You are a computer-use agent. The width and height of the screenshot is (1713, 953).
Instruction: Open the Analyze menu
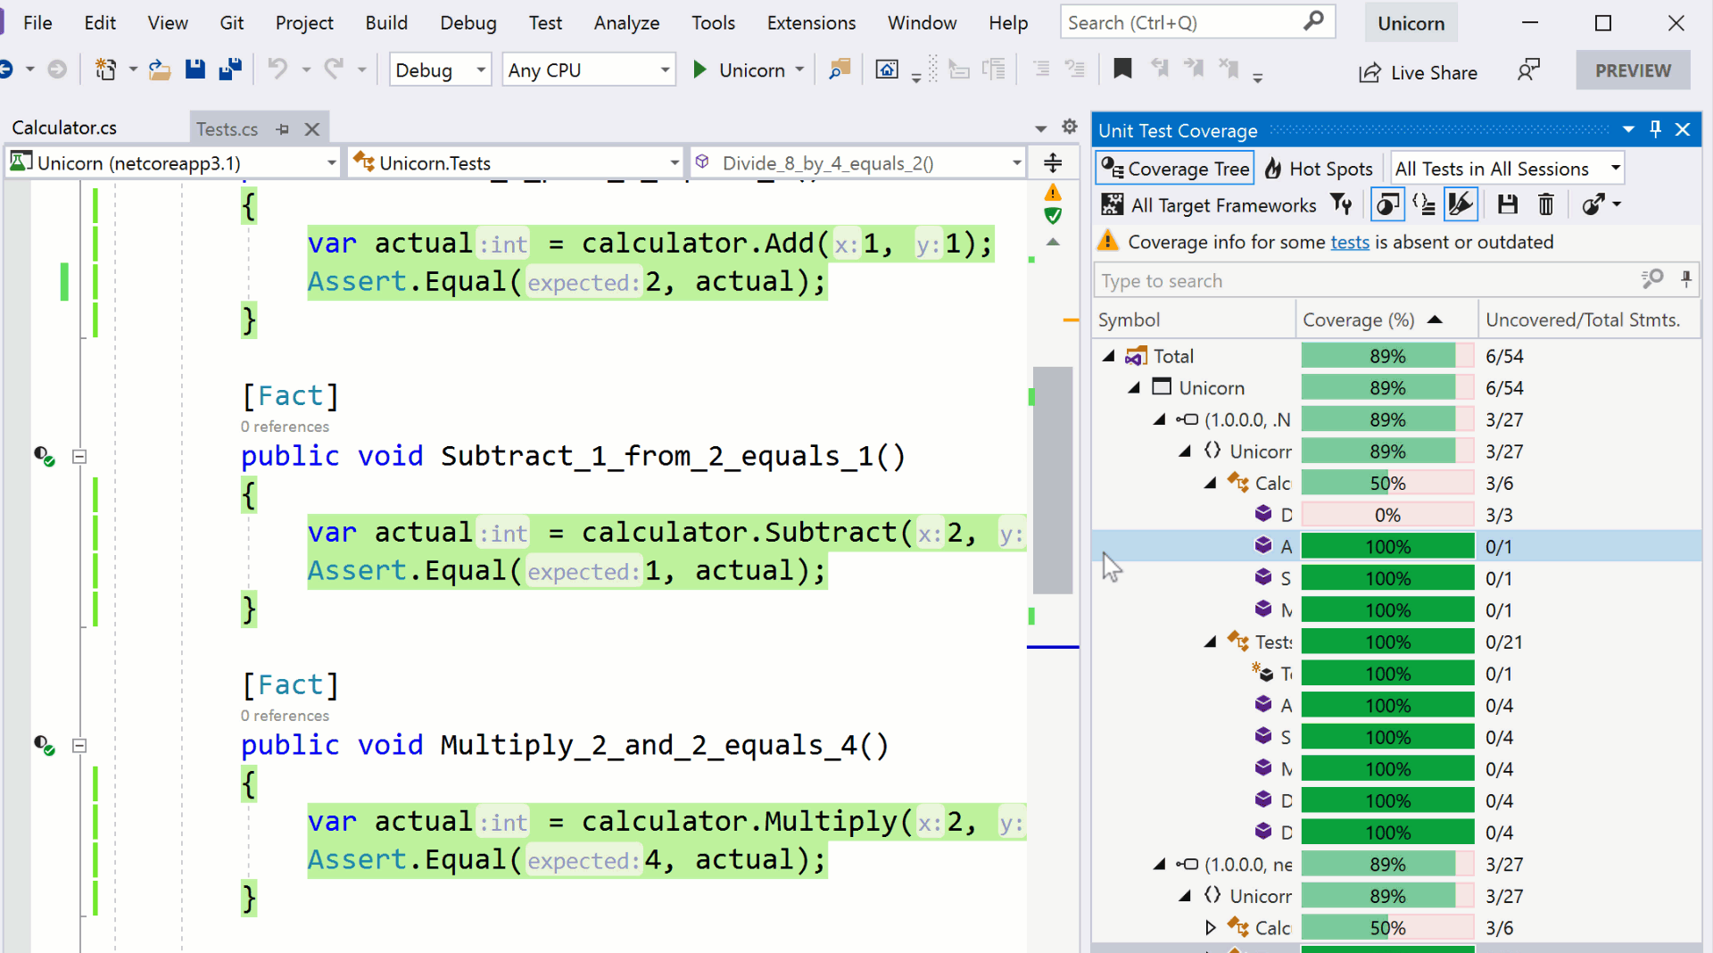[626, 22]
